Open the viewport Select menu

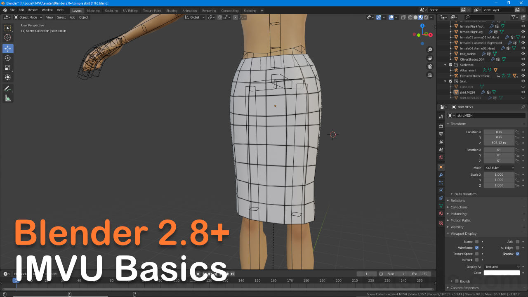(61, 17)
